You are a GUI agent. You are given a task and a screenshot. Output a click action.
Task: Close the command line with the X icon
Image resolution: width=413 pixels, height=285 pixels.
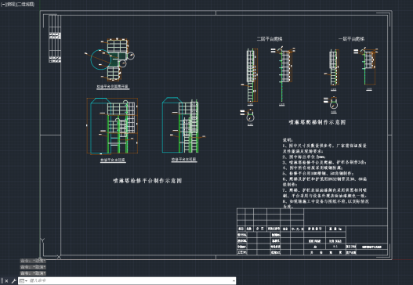pos(6,281)
